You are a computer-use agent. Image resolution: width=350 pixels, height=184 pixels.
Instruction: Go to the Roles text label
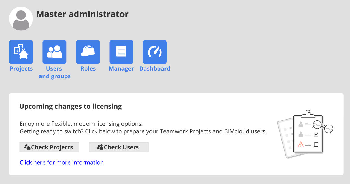tap(88, 69)
